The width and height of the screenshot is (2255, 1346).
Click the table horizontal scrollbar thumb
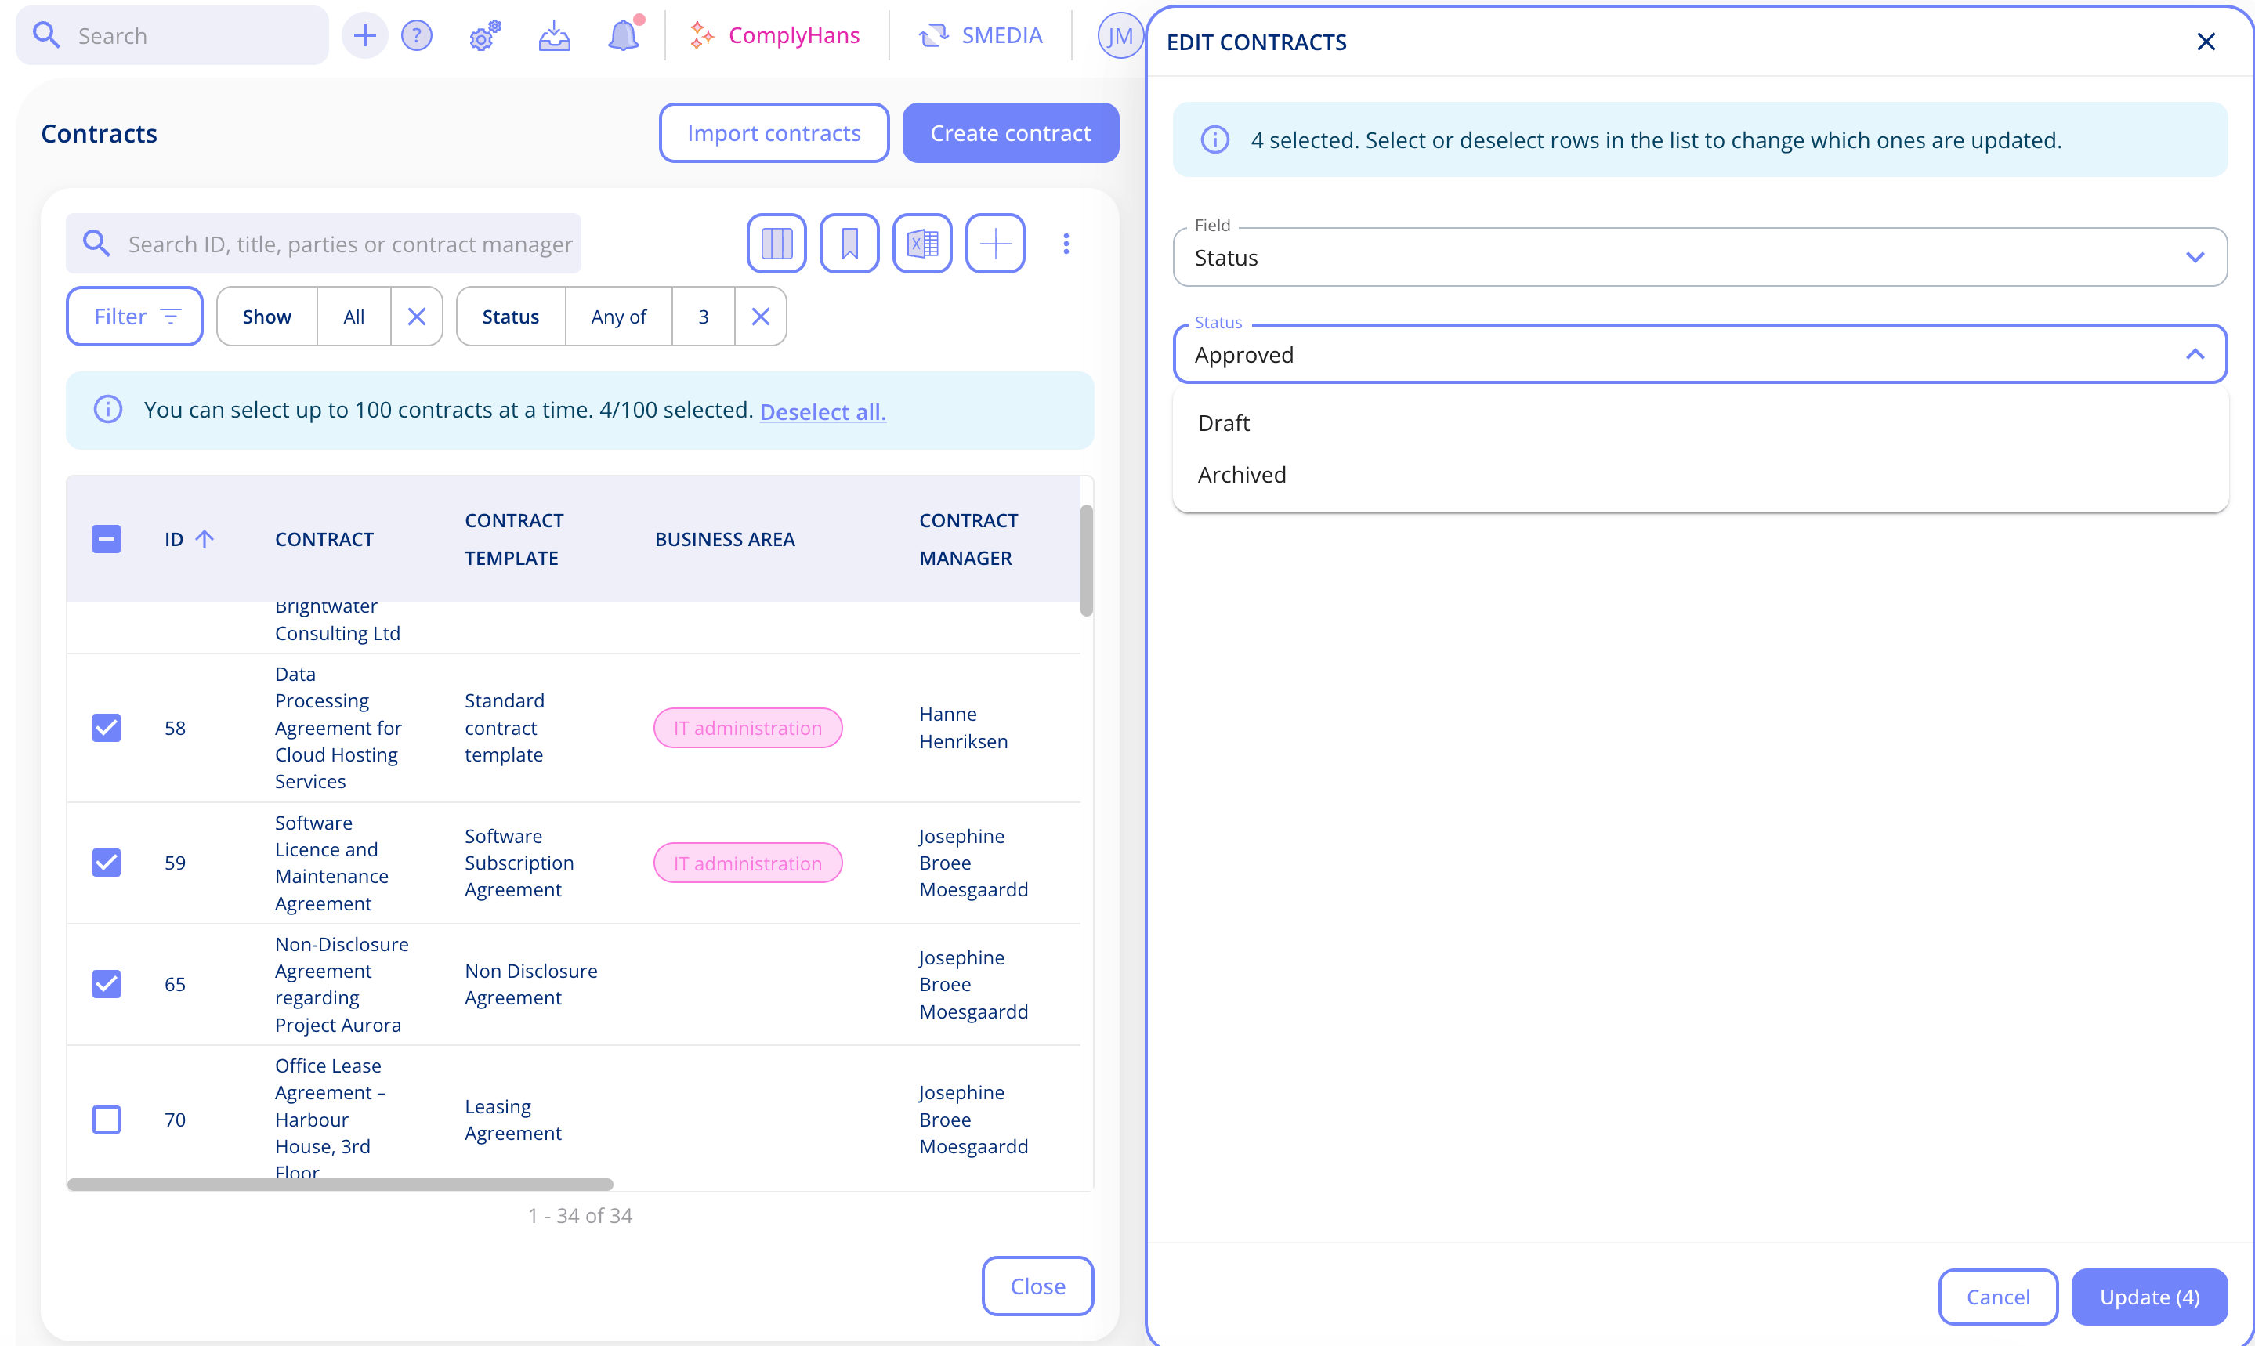point(340,1184)
